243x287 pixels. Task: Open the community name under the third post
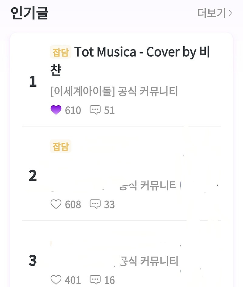coord(149,261)
